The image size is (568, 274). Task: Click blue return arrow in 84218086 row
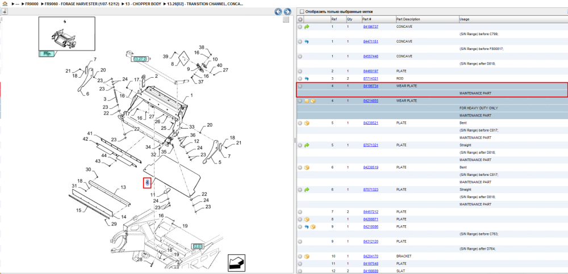(307, 226)
